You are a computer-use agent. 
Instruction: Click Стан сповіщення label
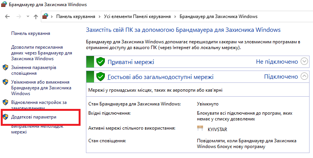pos(108,141)
